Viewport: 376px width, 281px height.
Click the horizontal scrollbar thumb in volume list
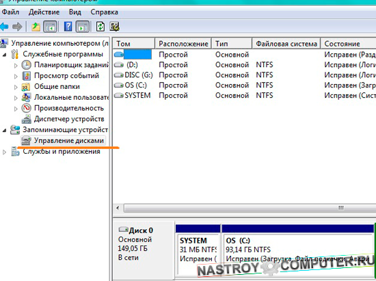[250, 208]
